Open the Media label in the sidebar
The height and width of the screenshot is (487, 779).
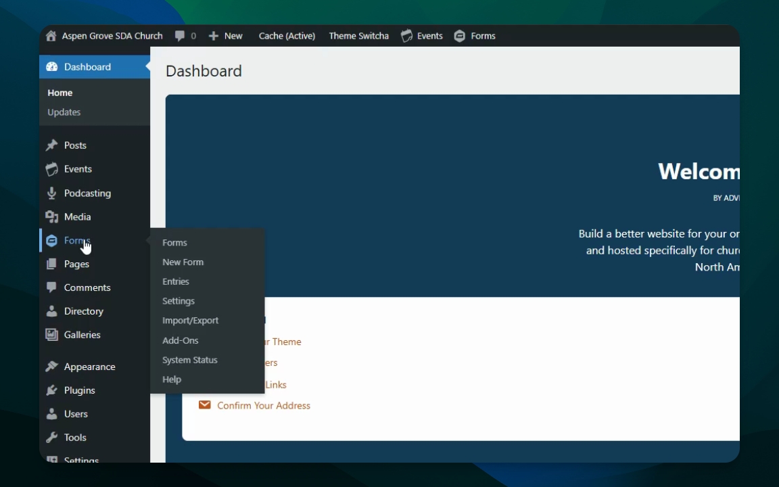point(78,216)
